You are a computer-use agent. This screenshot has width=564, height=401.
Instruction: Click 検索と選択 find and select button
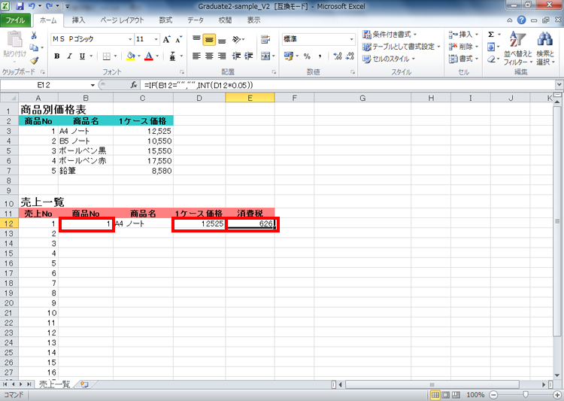[x=545, y=48]
